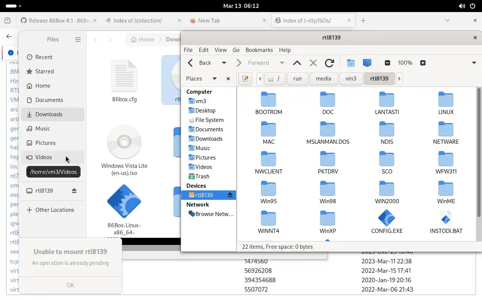Open Home folder from the toolbar icon
The height and width of the screenshot is (301, 482).
pos(351,63)
